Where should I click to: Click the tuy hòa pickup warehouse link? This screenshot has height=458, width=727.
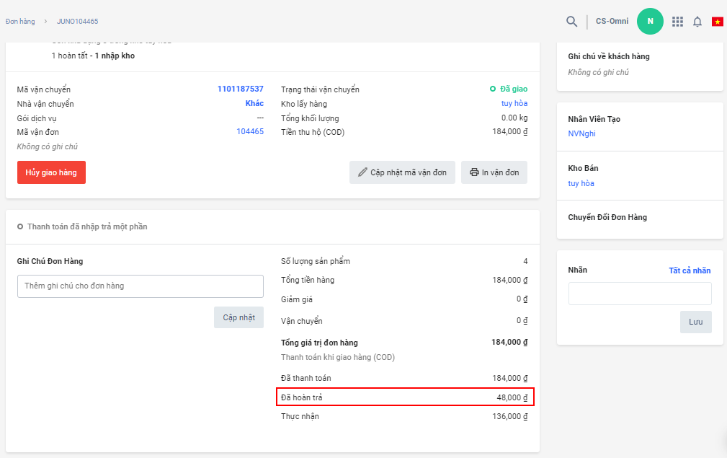[x=514, y=104]
